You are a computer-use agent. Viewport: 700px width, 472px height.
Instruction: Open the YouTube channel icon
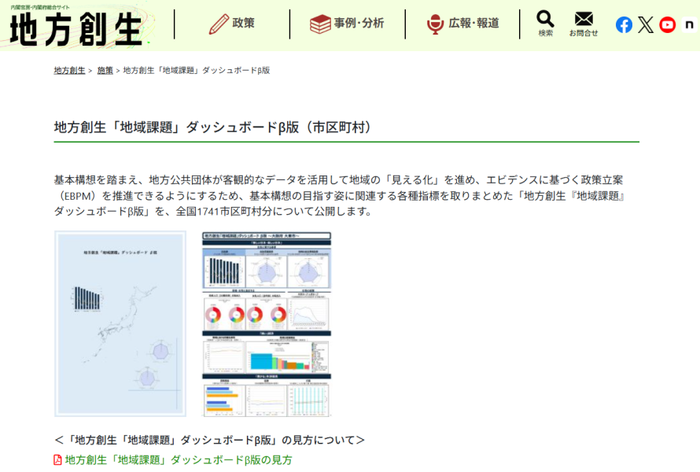coord(667,24)
